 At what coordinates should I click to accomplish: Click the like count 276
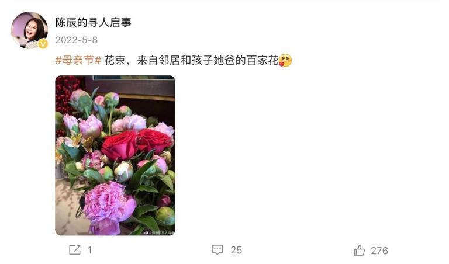tap(379, 251)
